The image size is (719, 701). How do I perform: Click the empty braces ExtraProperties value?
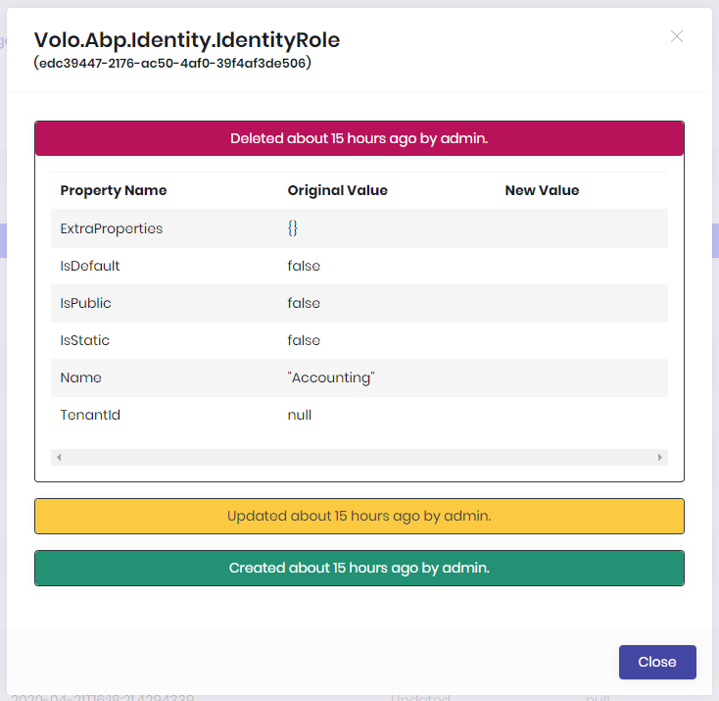(293, 228)
